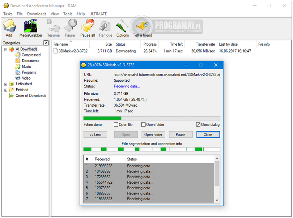Sort by Last try date column
This screenshot has height=218, width=293.
tap(237, 44)
